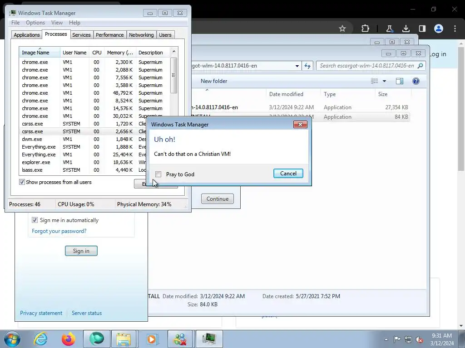The width and height of the screenshot is (465, 348).
Task: Open Privacy statement link
Action: [41, 313]
